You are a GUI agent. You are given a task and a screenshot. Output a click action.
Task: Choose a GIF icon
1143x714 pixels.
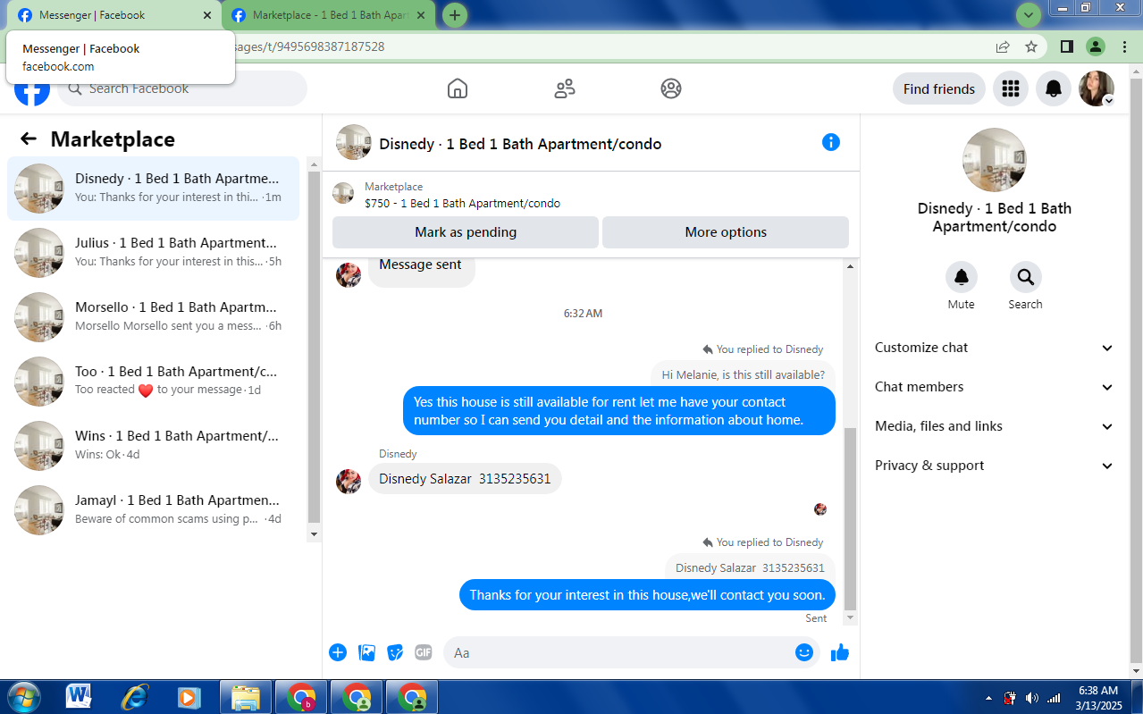coord(424,652)
